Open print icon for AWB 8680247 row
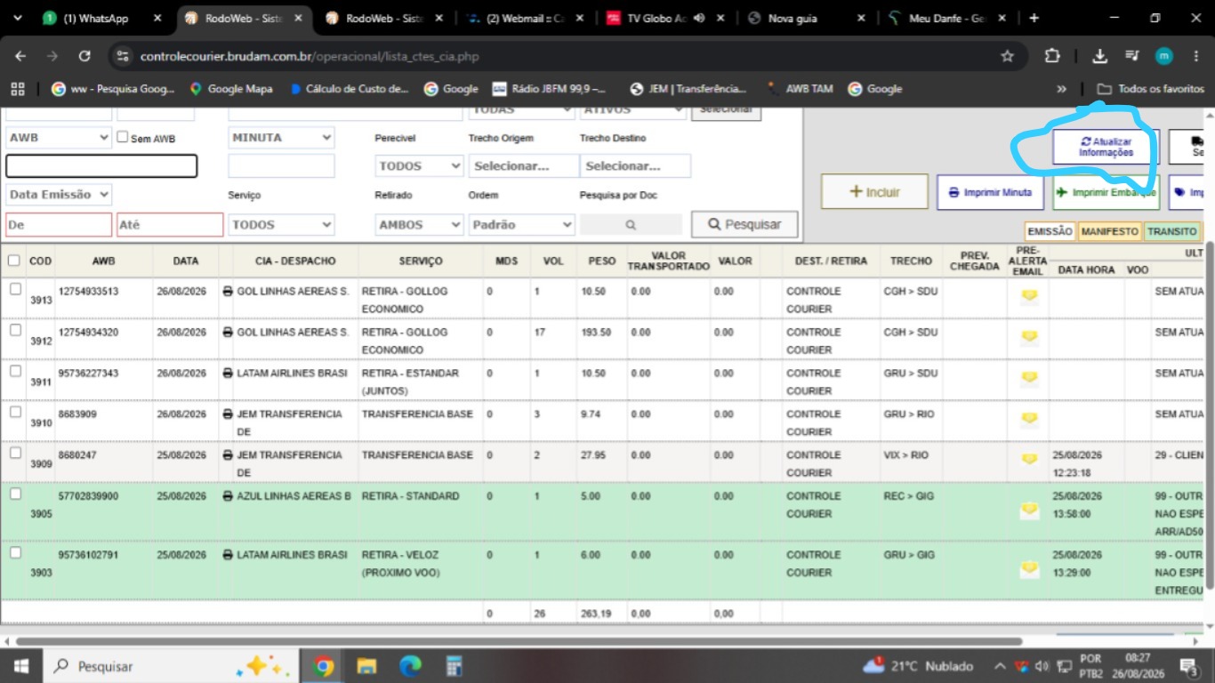This screenshot has width=1215, height=683. pos(228,455)
